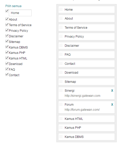Screen dimensions: 121x144
Task: Uncheck the About page checkbox
Action: 7,19
